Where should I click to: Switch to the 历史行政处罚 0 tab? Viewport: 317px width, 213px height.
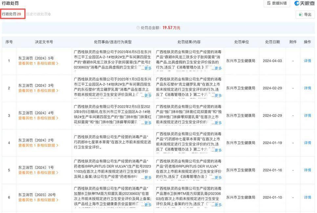(38, 14)
